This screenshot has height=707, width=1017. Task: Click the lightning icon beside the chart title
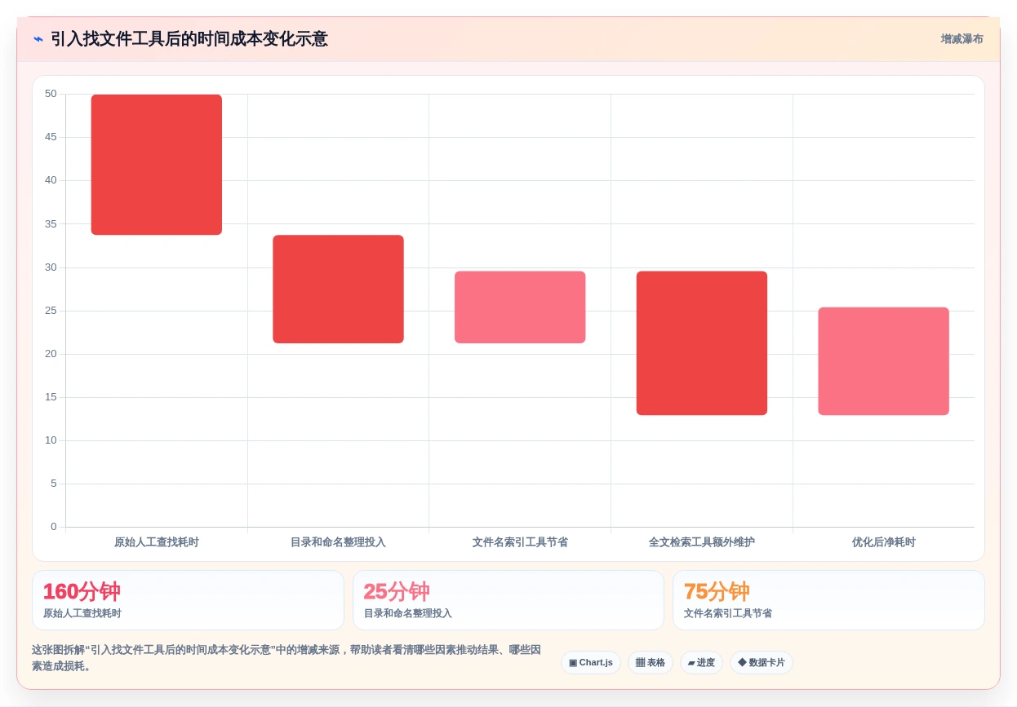click(38, 39)
